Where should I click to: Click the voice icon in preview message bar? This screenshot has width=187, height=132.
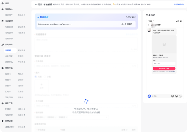[172, 96]
